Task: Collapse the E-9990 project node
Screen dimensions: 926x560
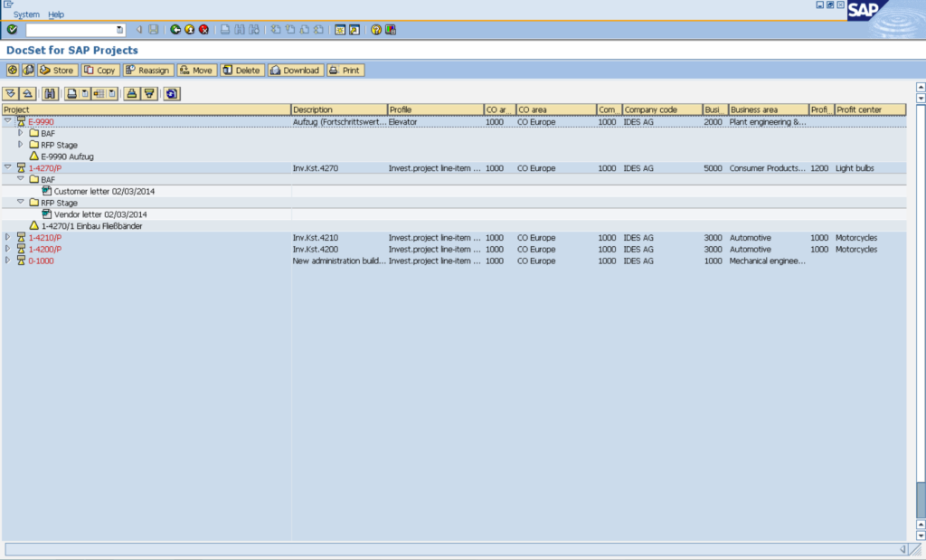Action: tap(8, 121)
